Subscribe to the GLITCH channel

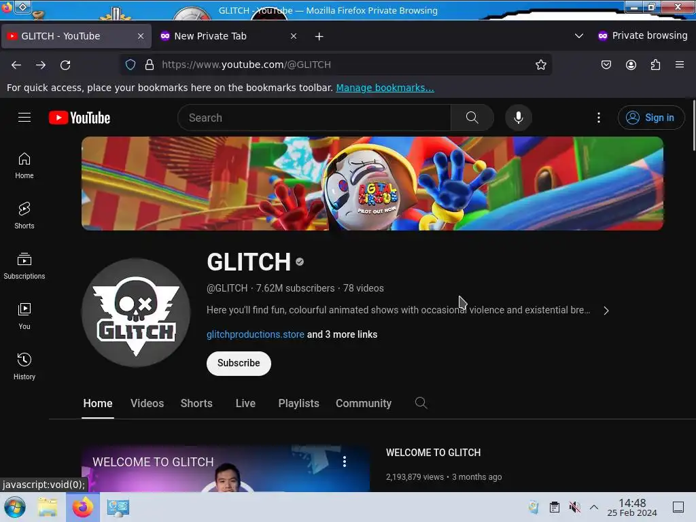(x=239, y=363)
